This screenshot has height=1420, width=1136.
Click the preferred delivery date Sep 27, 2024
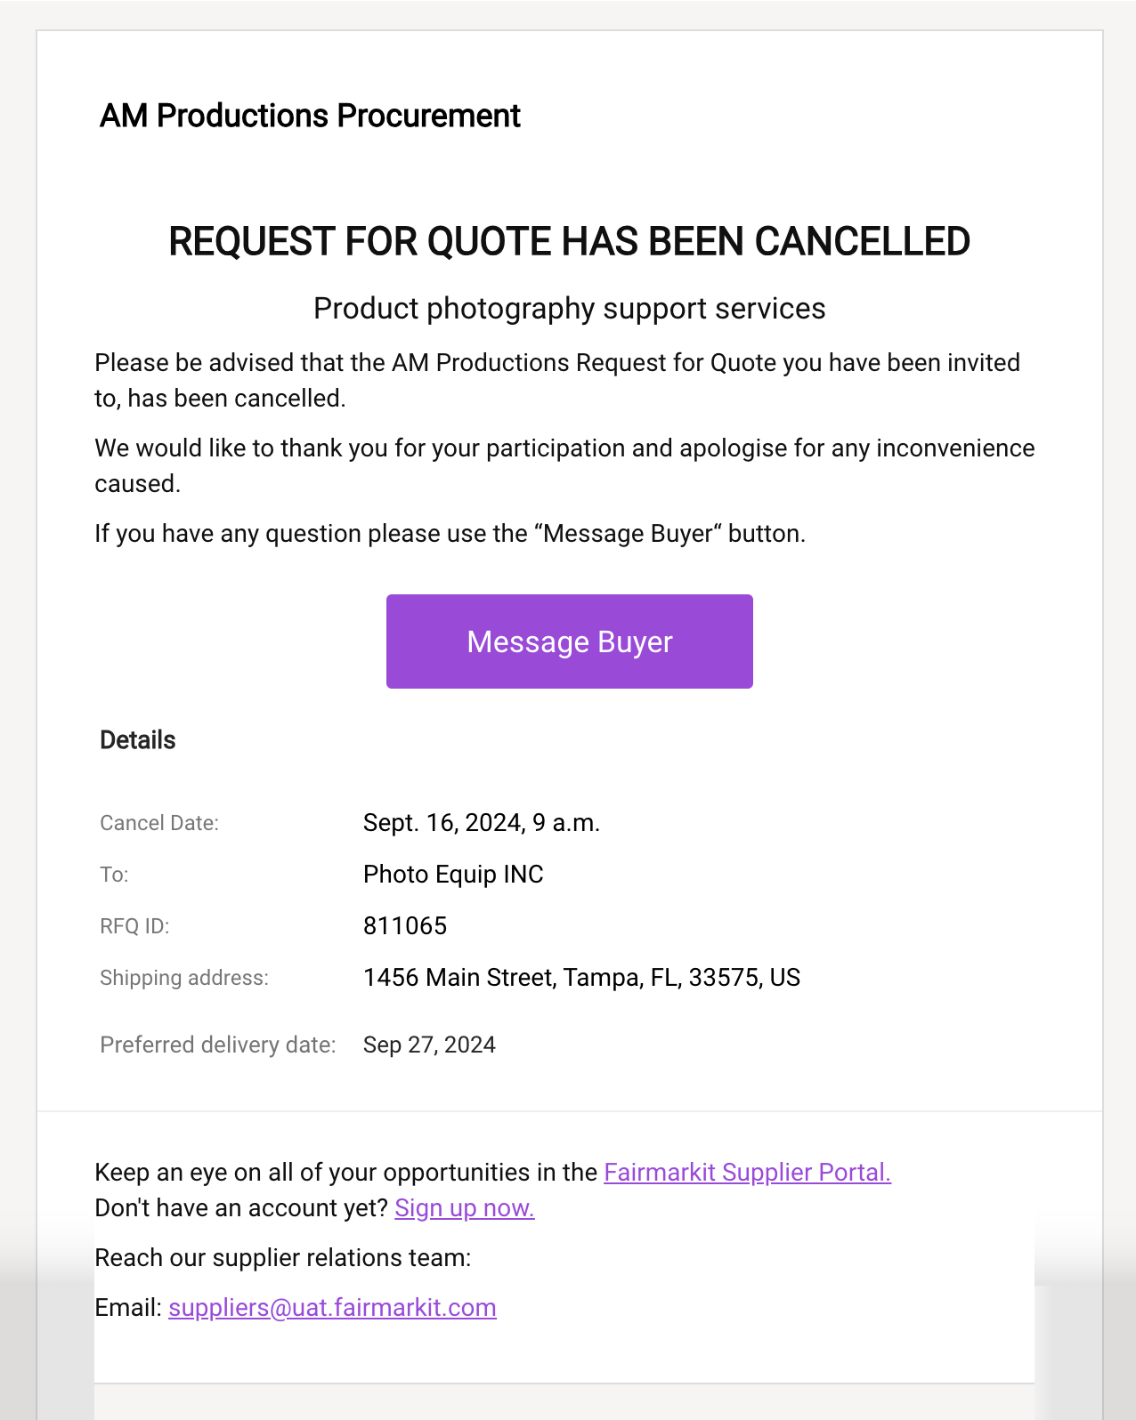[x=429, y=1045]
